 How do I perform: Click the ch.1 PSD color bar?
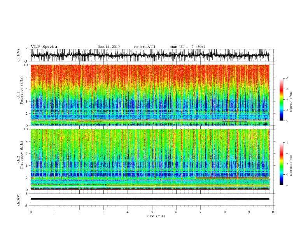281,100
